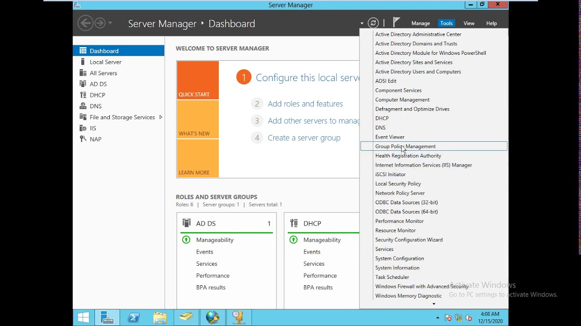Select IIS icon in sidebar
Screen dimensions: 581x326
83,128
